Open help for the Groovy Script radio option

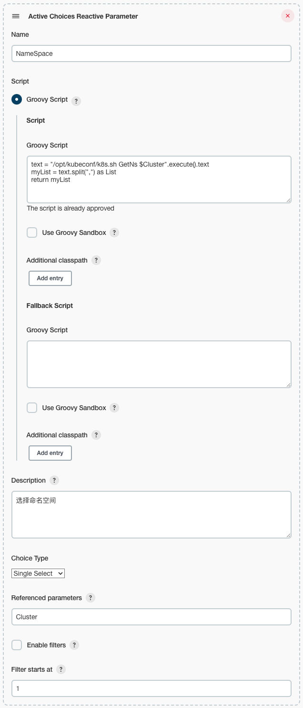(x=76, y=101)
